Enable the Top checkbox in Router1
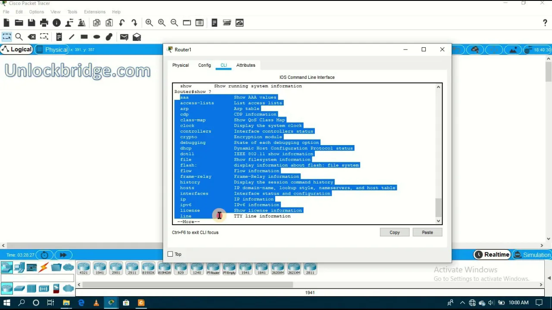 (170, 254)
